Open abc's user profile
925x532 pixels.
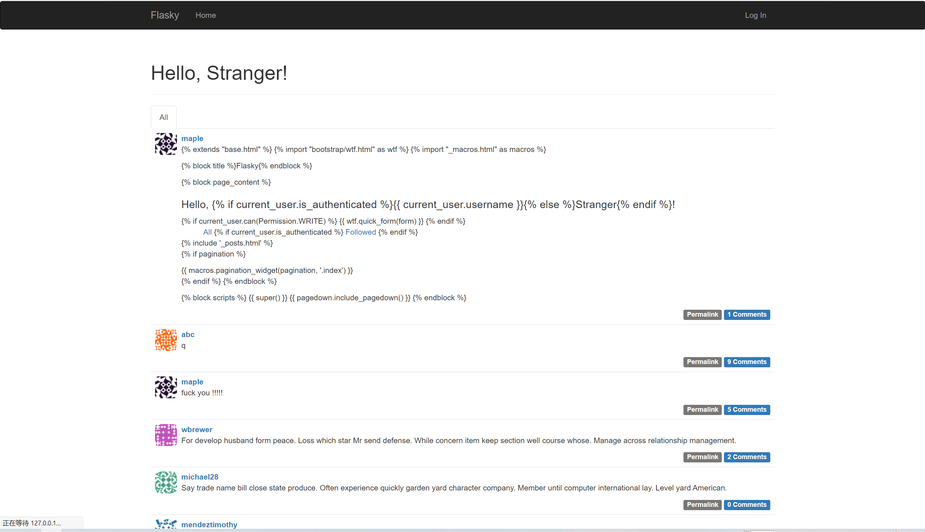[x=188, y=335]
